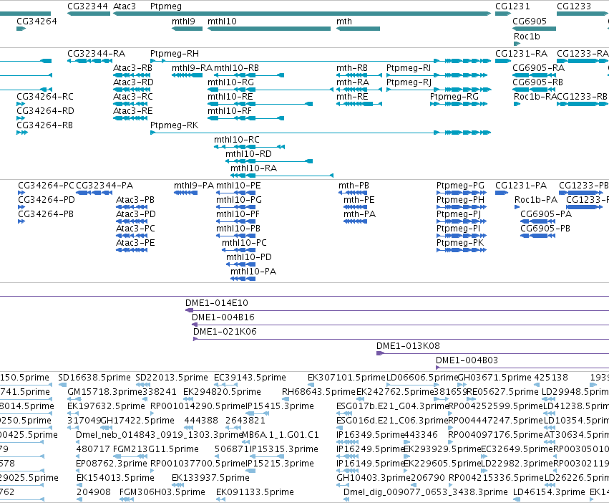The width and height of the screenshot is (609, 503).
Task: Click protein CG34264-PD arrow
Action: point(21,207)
